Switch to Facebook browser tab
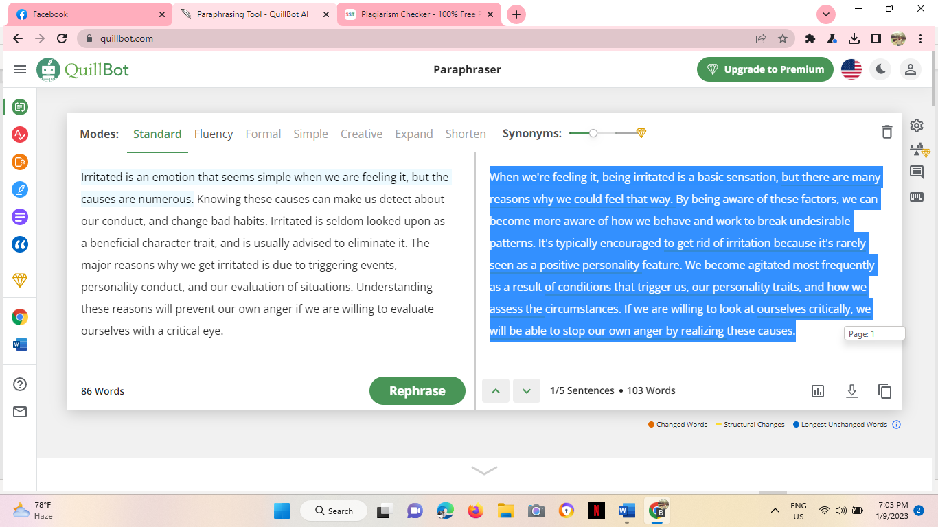The height and width of the screenshot is (527, 938). pos(89,14)
